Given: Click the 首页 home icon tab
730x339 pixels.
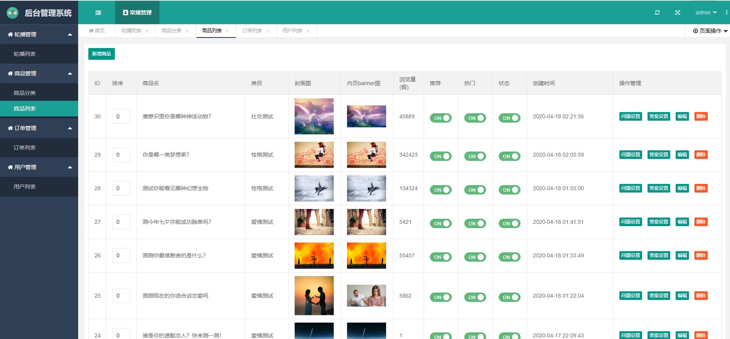Looking at the screenshot, I should click(x=97, y=30).
